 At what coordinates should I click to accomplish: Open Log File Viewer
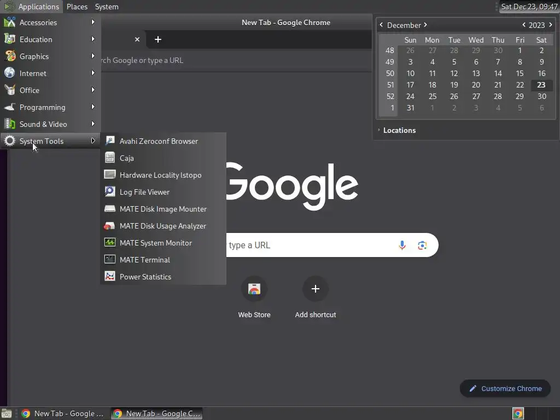(163, 192)
